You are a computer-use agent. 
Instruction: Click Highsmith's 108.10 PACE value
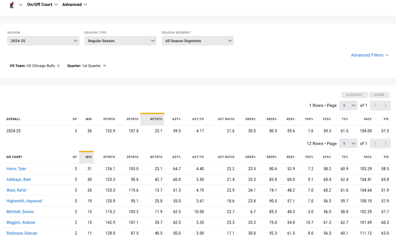point(366,201)
